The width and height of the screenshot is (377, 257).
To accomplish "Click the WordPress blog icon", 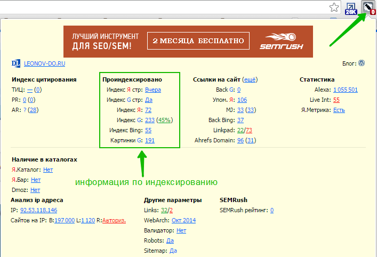I will pos(362,63).
